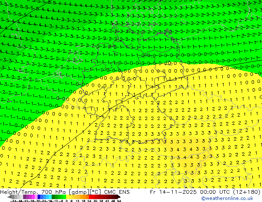Click the forecast offset '(12+180)' text
This screenshot has height=202, width=262.
tap(246, 192)
